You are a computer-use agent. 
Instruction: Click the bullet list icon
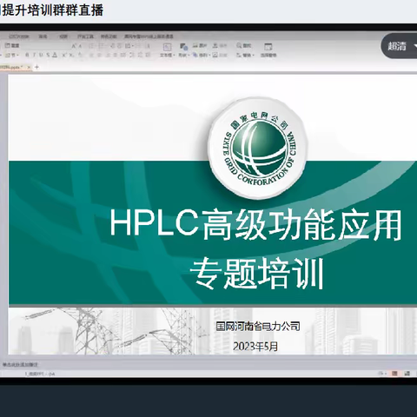tap(91, 46)
